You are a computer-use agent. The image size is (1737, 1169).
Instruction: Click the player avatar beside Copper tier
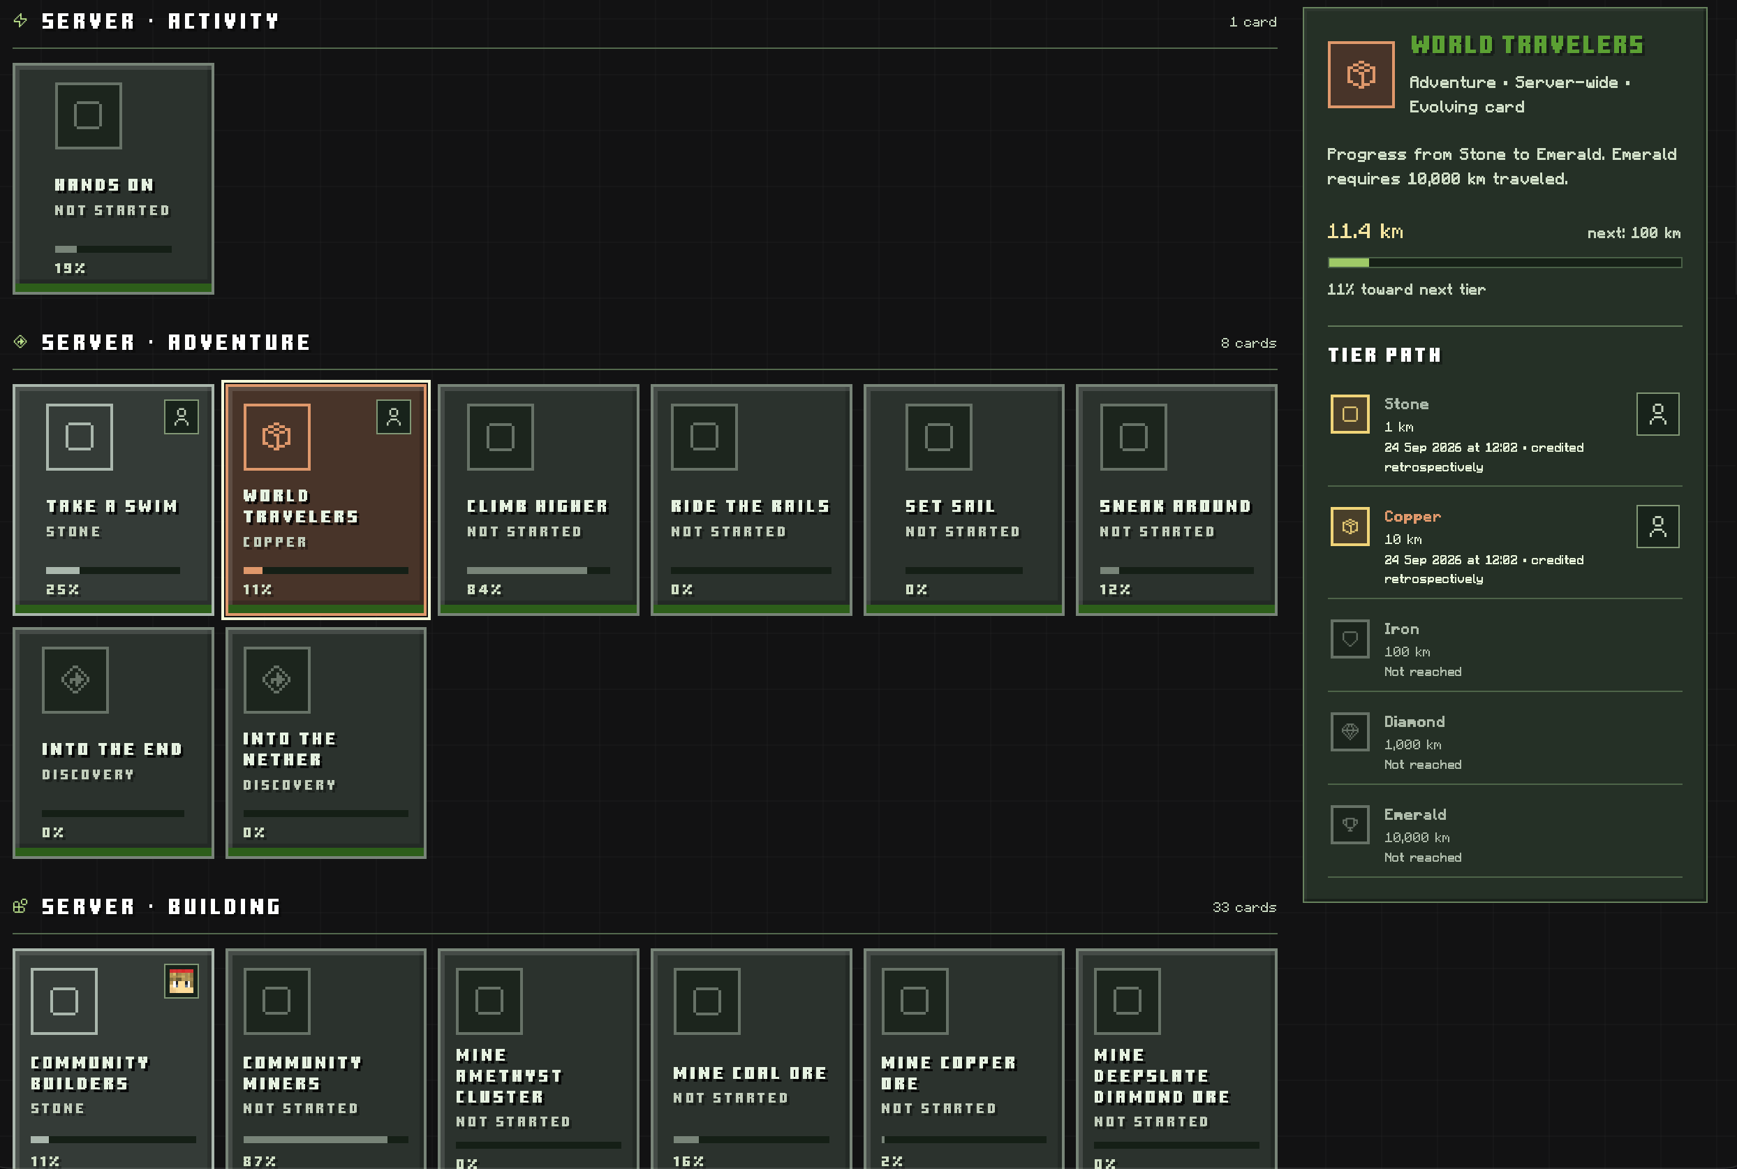[x=1657, y=527]
